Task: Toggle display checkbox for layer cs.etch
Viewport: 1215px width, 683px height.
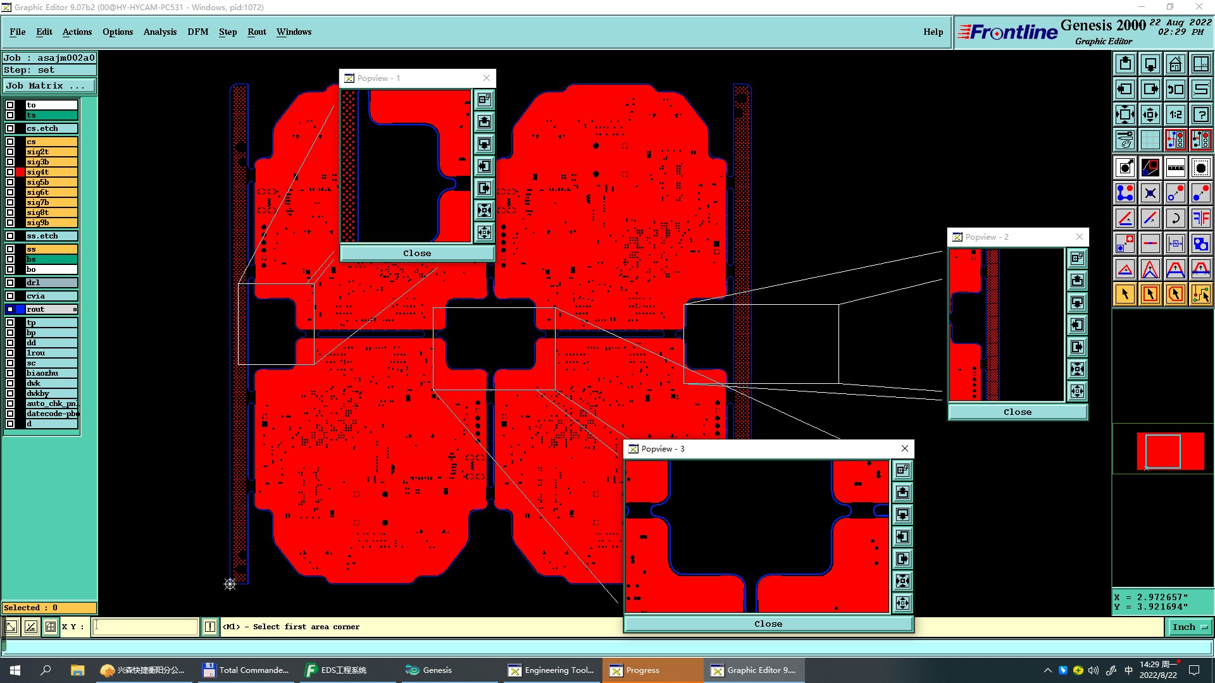Action: (x=10, y=128)
